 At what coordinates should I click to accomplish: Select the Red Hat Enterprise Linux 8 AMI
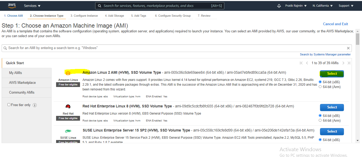332,107
